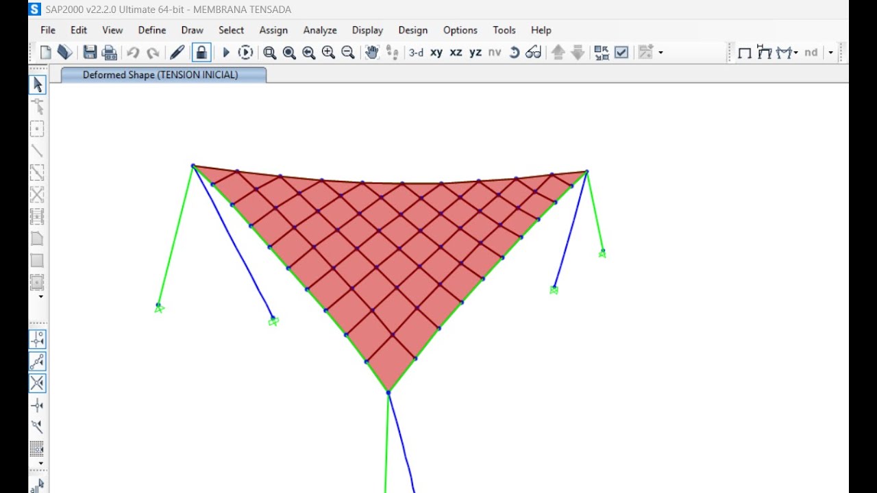This screenshot has width=877, height=493.
Task: Open the Options menu
Action: click(460, 30)
